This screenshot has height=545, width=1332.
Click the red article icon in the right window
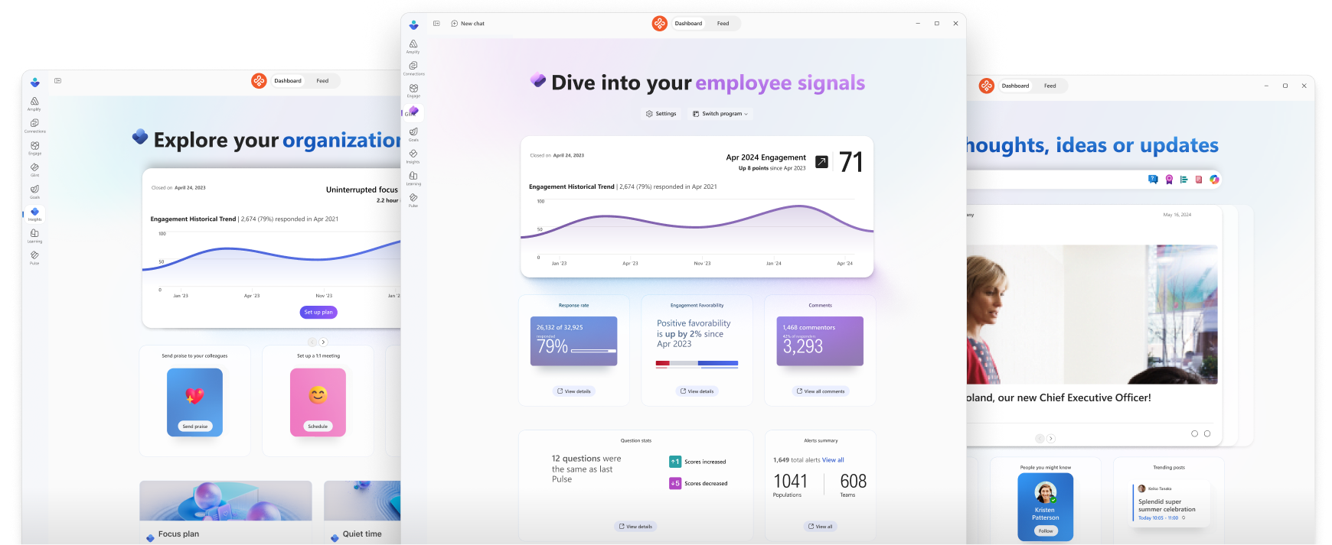coord(1199,180)
